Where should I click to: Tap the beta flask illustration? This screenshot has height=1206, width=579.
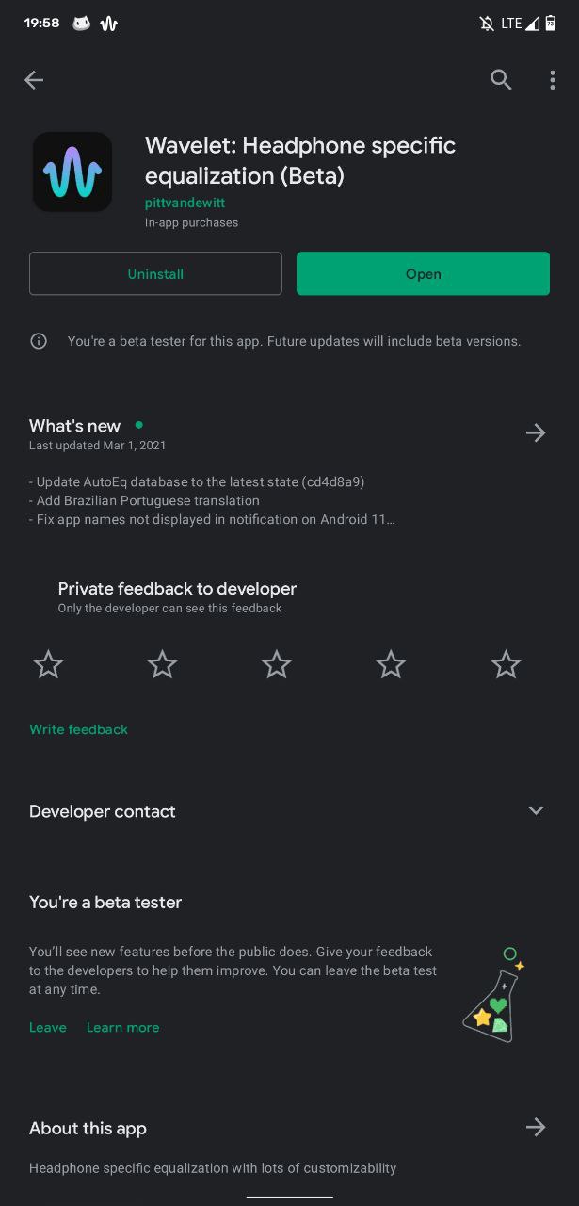tap(493, 995)
